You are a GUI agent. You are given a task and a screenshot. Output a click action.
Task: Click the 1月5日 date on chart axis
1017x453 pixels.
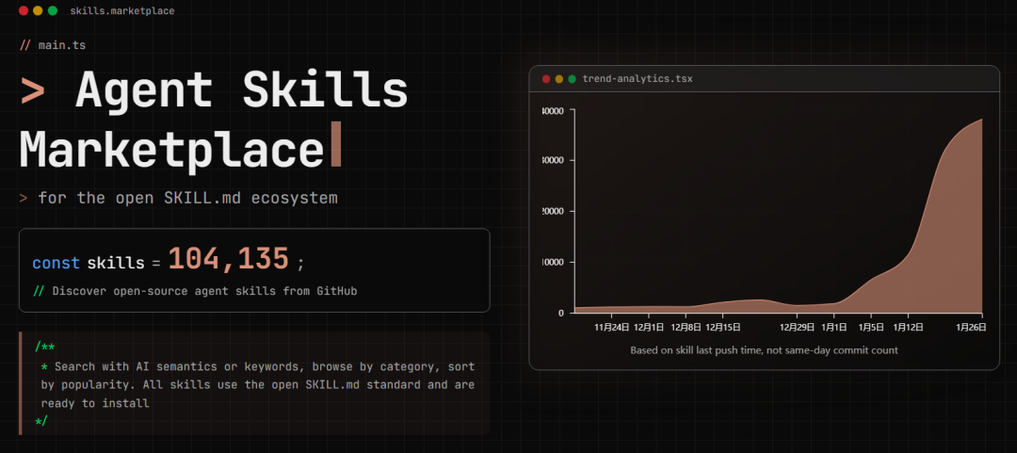click(871, 328)
